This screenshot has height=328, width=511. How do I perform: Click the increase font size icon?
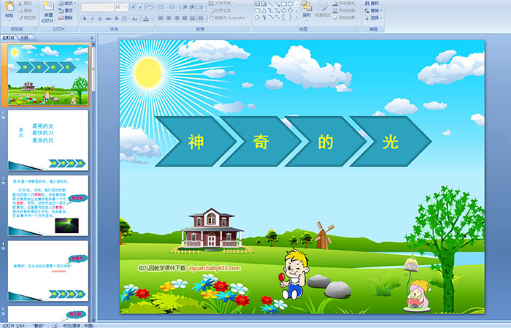pyautogui.click(x=131, y=7)
